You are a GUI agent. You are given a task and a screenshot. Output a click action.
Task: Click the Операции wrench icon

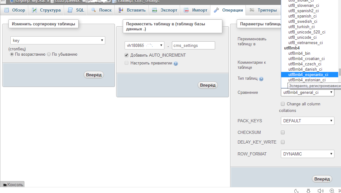point(216,10)
